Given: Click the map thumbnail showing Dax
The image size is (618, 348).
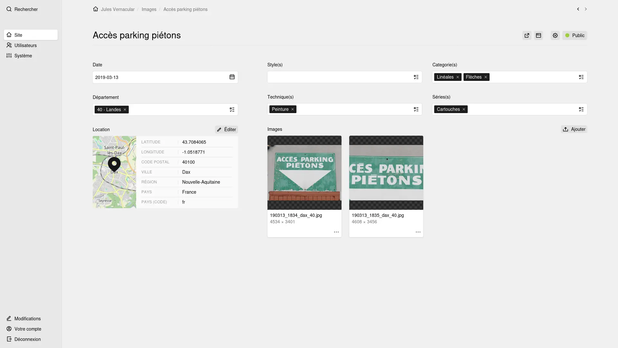Looking at the screenshot, I should 114,172.
